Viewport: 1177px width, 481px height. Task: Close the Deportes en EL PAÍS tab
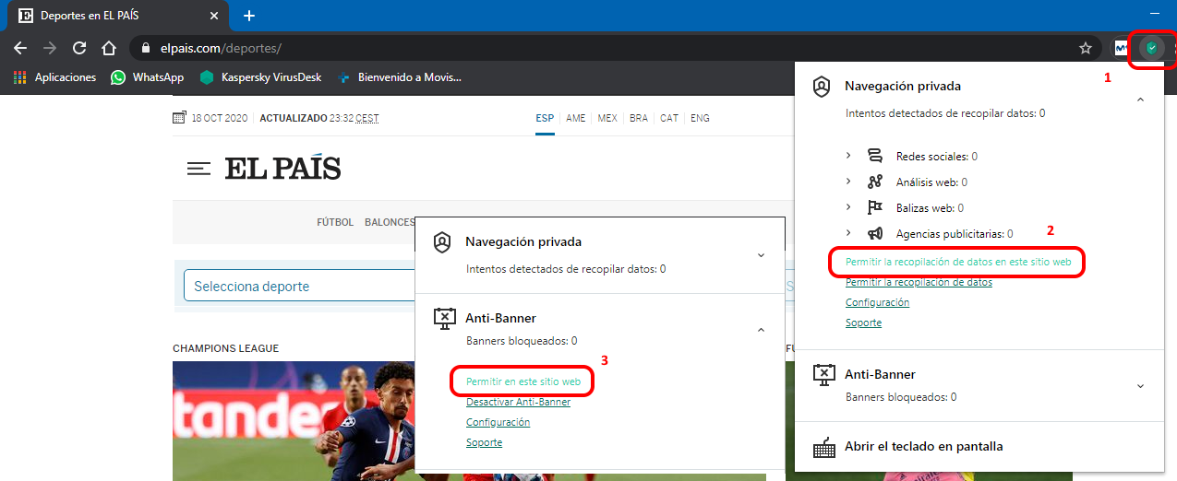point(214,16)
